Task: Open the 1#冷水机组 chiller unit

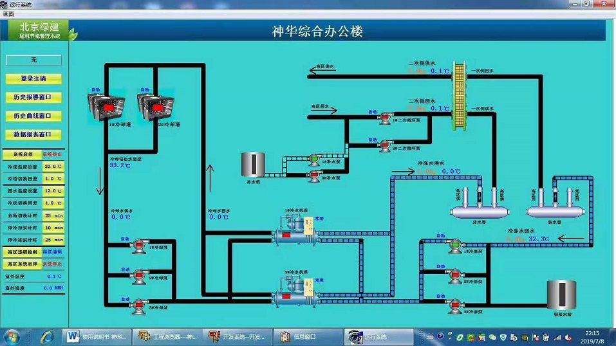Action: point(294,231)
